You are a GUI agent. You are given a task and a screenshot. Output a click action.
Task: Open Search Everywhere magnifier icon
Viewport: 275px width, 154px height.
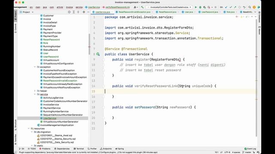coord(250,7)
